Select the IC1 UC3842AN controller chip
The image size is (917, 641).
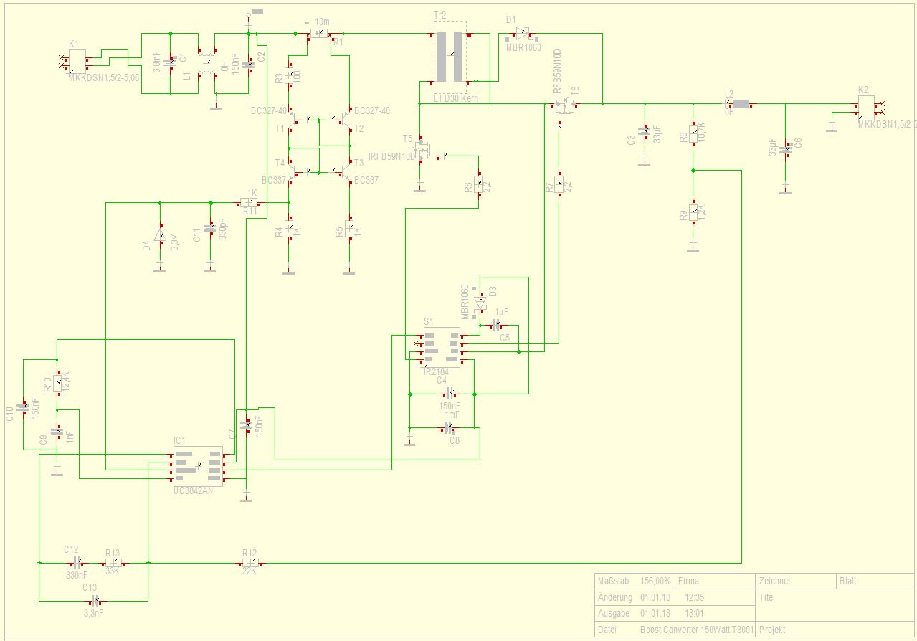[199, 467]
